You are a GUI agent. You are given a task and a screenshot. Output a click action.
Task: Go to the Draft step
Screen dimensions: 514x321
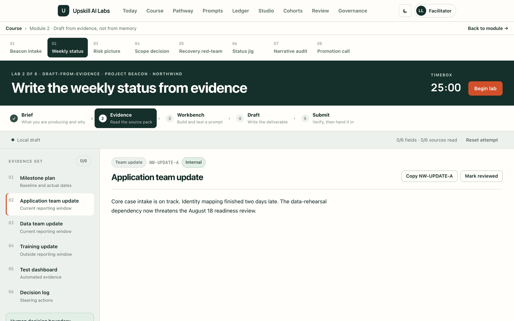[262, 118]
